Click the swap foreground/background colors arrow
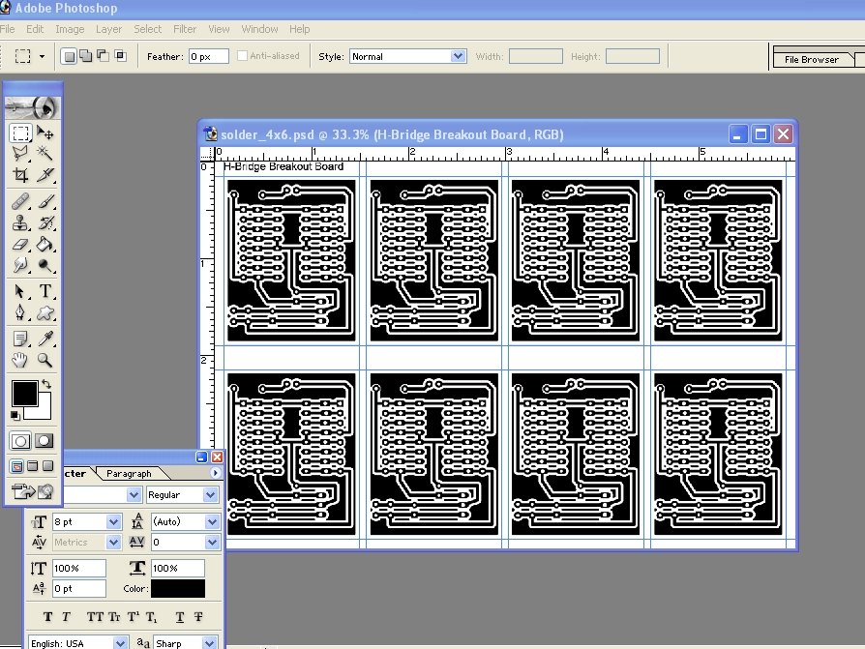Screen dimensions: 865x649 [x=46, y=384]
